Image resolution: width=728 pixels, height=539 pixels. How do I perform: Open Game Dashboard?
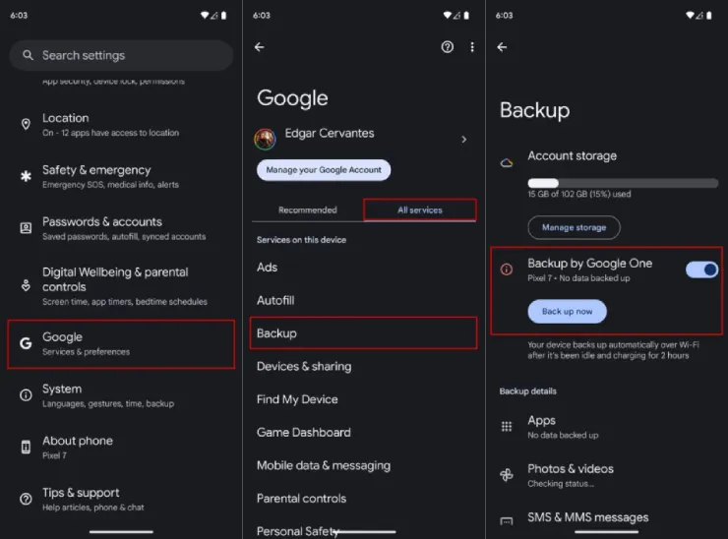(x=363, y=432)
